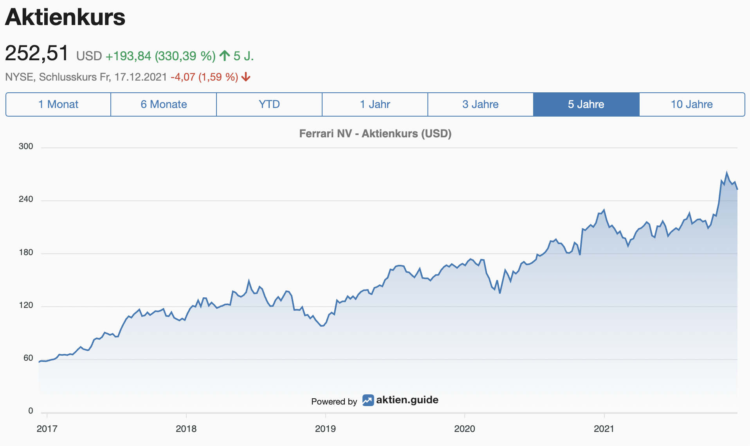Click the active 5 Jahre tab
The image size is (750, 446).
pyautogui.click(x=586, y=104)
